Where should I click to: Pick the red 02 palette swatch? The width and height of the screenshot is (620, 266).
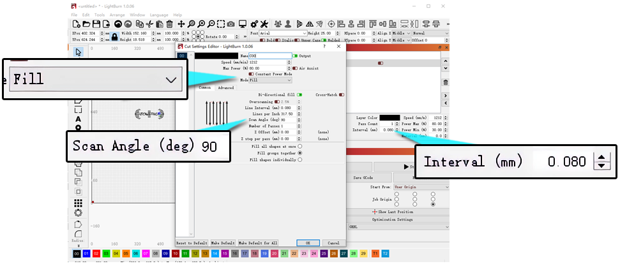(x=96, y=253)
